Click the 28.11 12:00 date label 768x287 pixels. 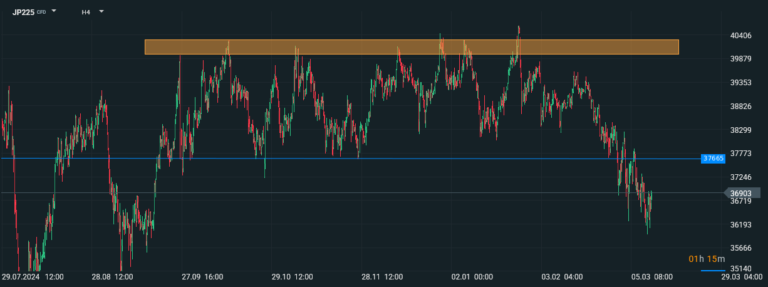(382, 276)
